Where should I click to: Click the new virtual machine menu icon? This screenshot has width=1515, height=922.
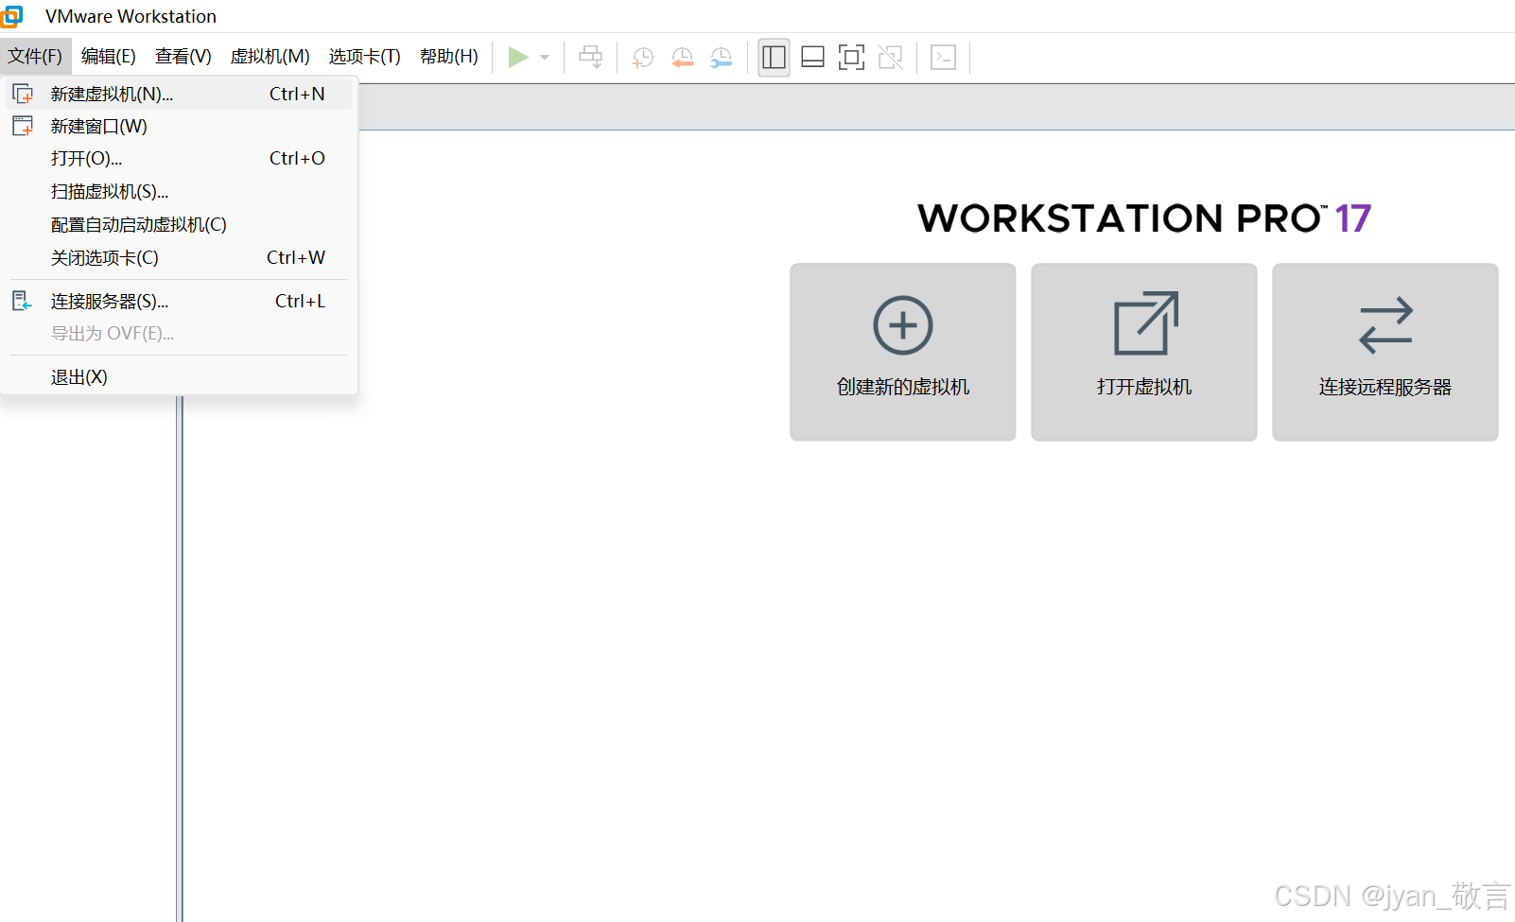pos(23,94)
